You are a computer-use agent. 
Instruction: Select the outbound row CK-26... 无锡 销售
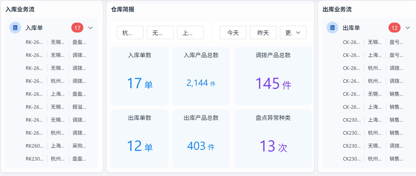pyautogui.click(x=374, y=94)
